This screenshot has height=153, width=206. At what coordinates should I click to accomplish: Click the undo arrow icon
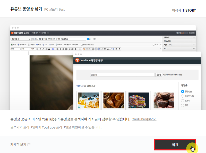[x=117, y=49]
